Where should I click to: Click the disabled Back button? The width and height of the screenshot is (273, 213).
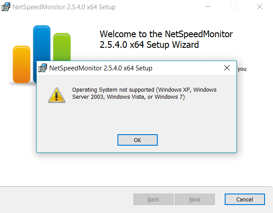153,199
